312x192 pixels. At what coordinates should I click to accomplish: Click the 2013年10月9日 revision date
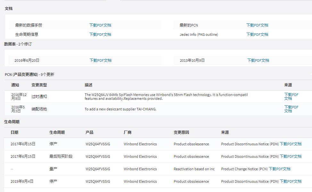pos(192,60)
